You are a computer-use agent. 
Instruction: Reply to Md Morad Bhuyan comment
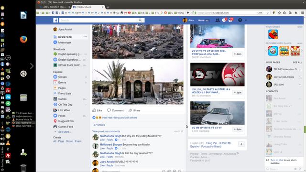tap(109, 149)
